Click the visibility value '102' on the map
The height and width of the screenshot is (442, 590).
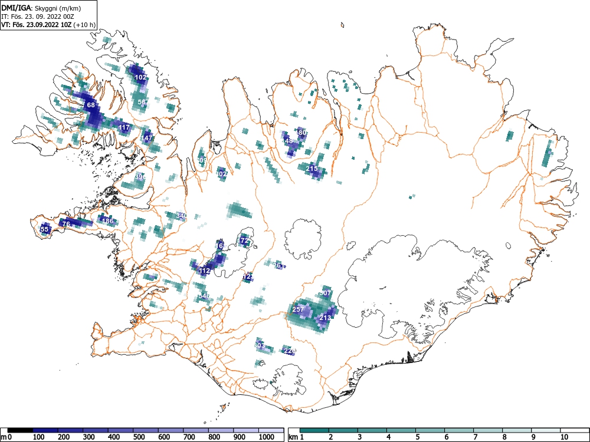tap(141, 77)
